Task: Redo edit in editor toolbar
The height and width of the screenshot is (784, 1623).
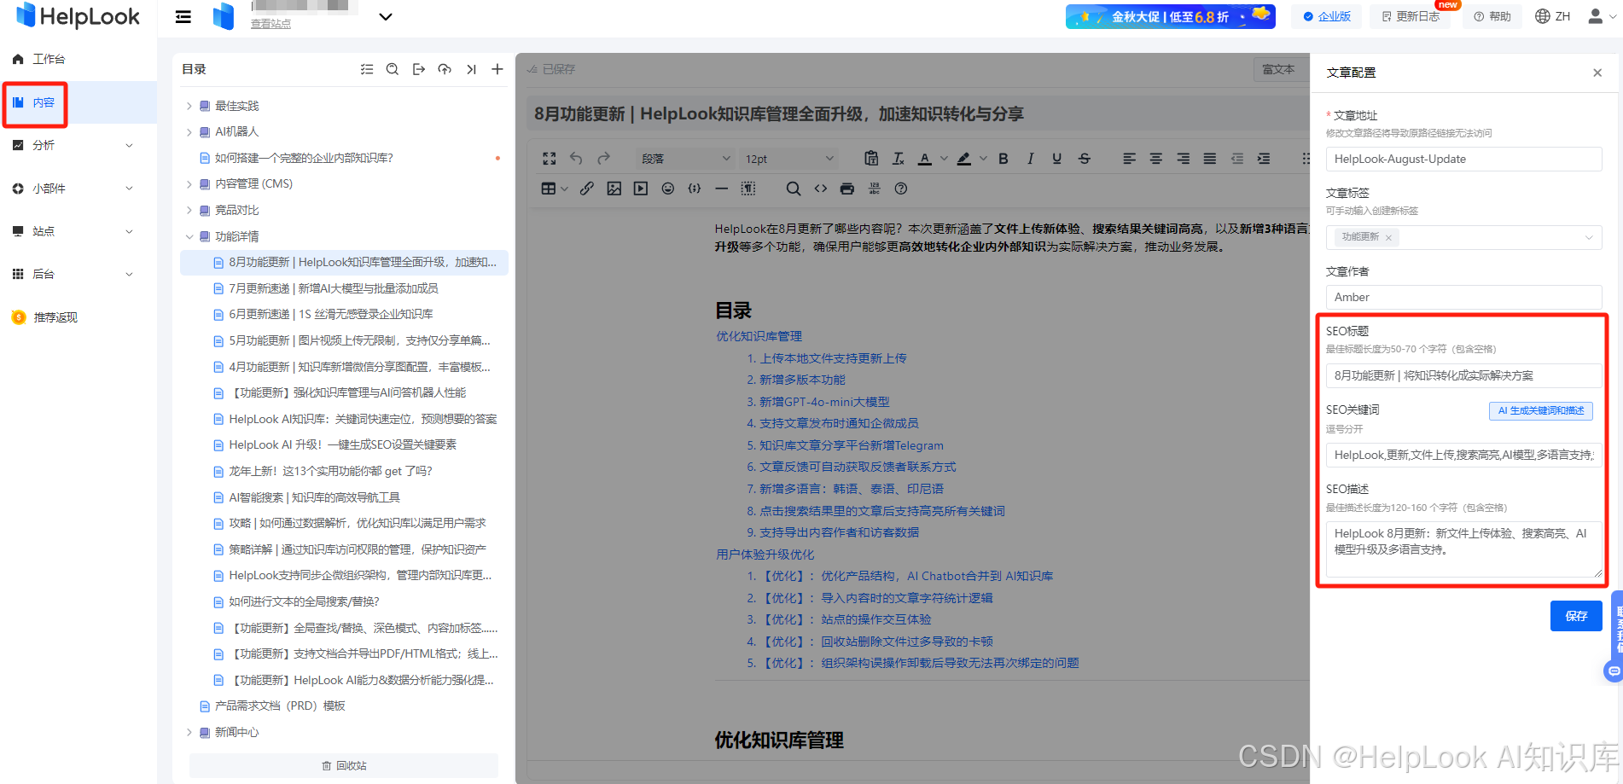Action: 603,159
